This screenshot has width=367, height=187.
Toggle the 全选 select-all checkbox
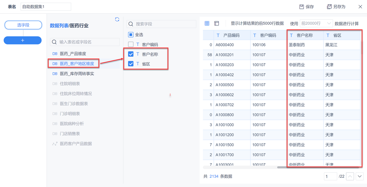coord(131,35)
